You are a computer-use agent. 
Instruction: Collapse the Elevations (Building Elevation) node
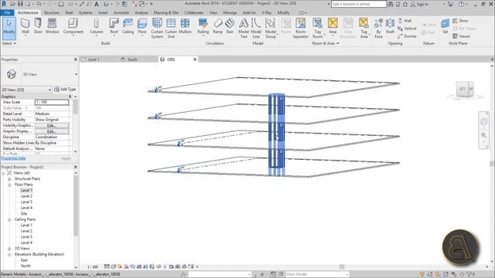pyautogui.click(x=9, y=254)
